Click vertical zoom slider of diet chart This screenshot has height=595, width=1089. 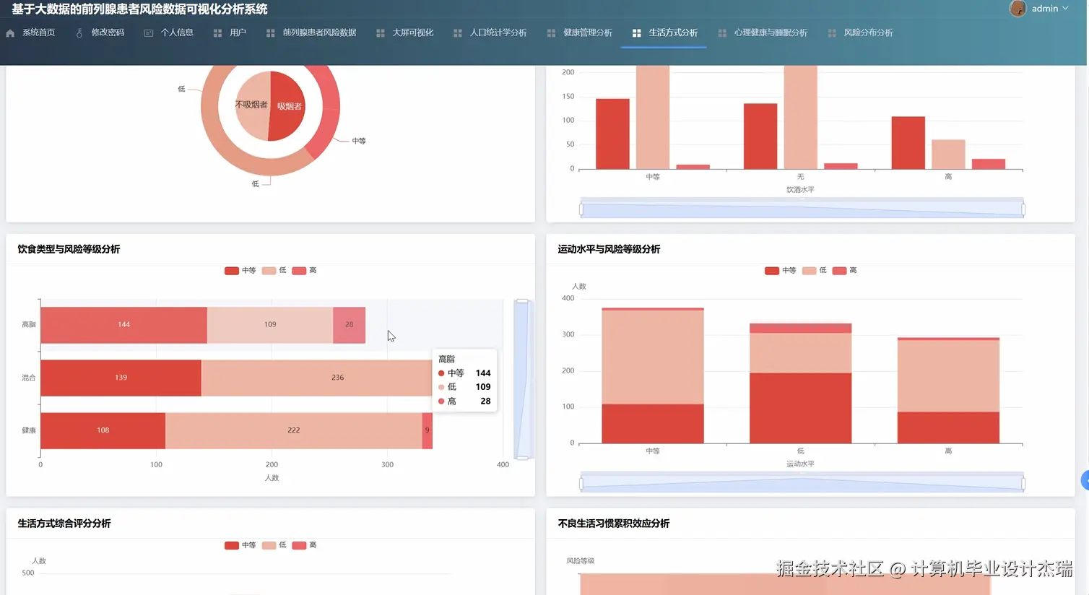click(x=522, y=380)
